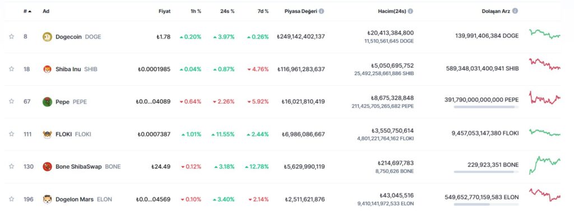Click the Dogelon Mars logo
This screenshot has height=215, width=574.
click(47, 199)
